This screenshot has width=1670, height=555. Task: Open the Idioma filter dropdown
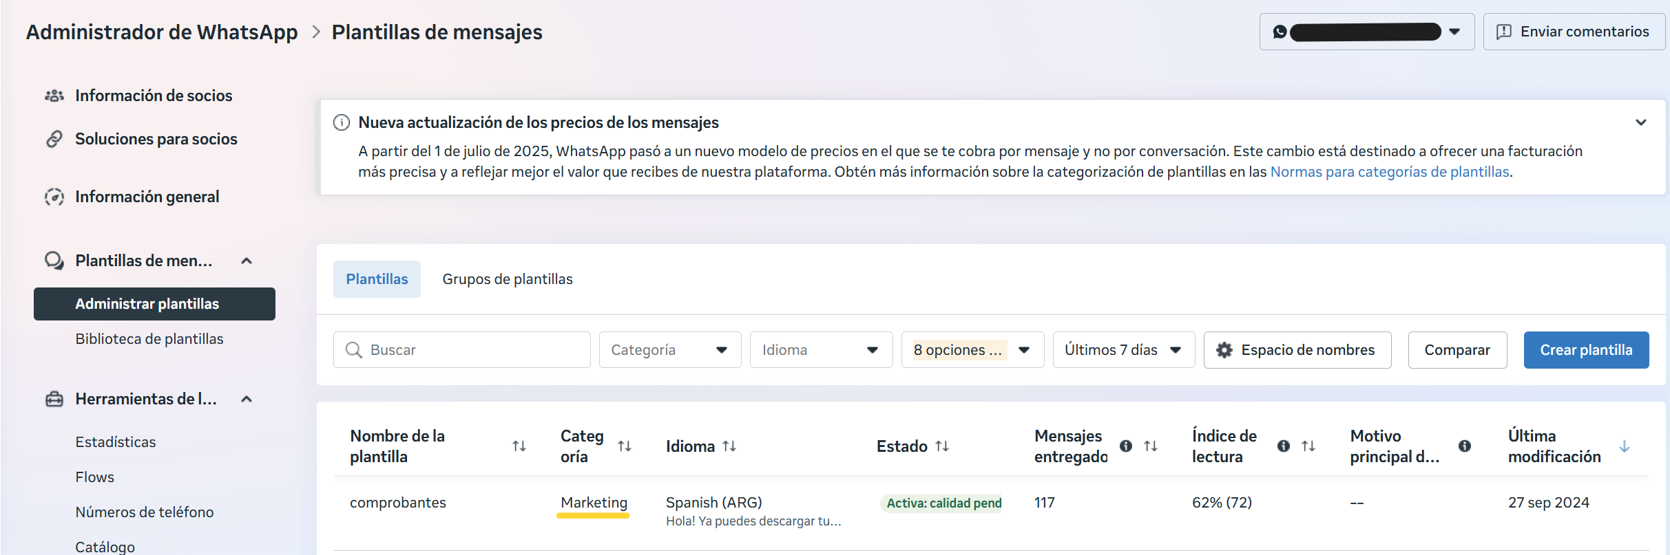click(822, 350)
